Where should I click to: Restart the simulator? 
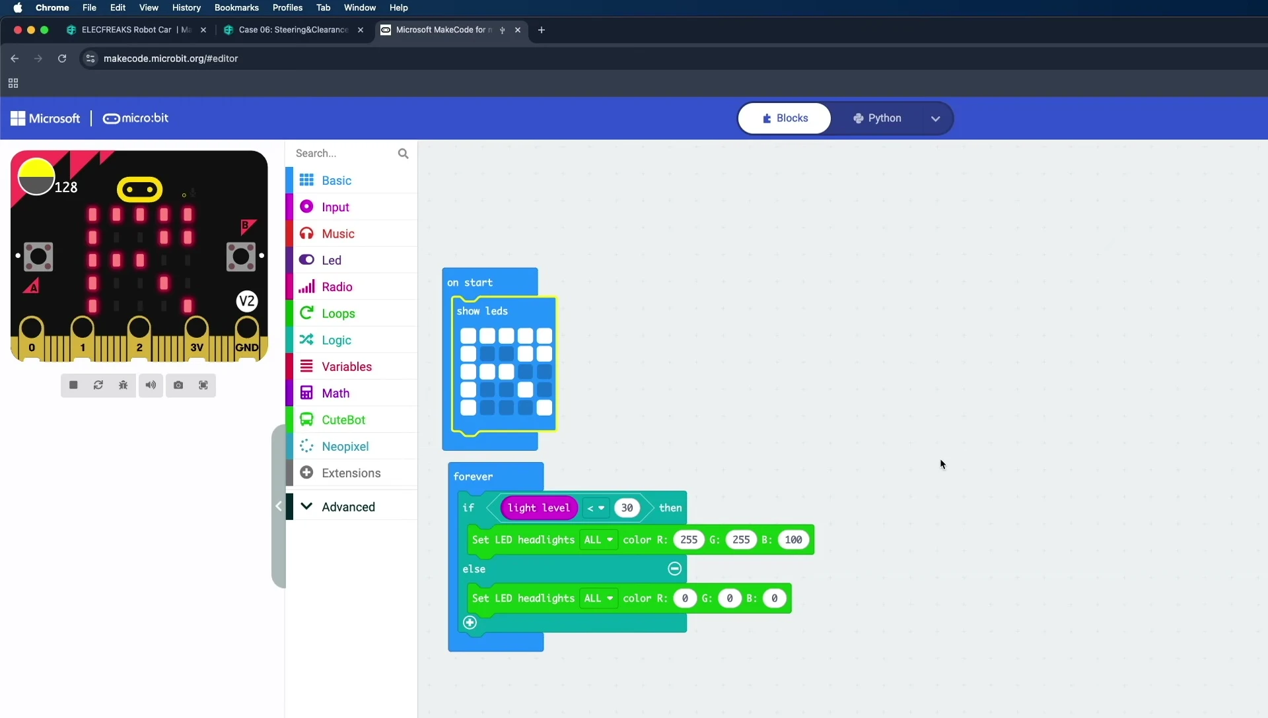(98, 385)
